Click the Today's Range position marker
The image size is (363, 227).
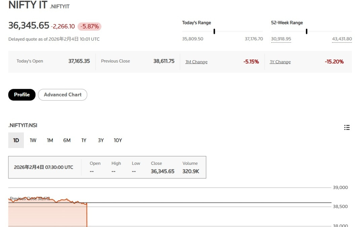point(214,32)
